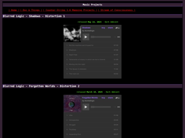
Task: Select track 'The Space In-between'
Action: coord(92,69)
